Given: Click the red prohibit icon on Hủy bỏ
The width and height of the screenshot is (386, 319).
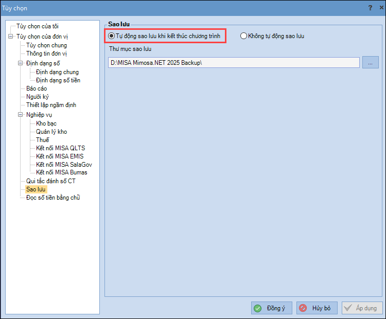Looking at the screenshot, I should coord(303,308).
